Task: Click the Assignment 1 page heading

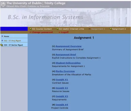Action: pos(84,38)
